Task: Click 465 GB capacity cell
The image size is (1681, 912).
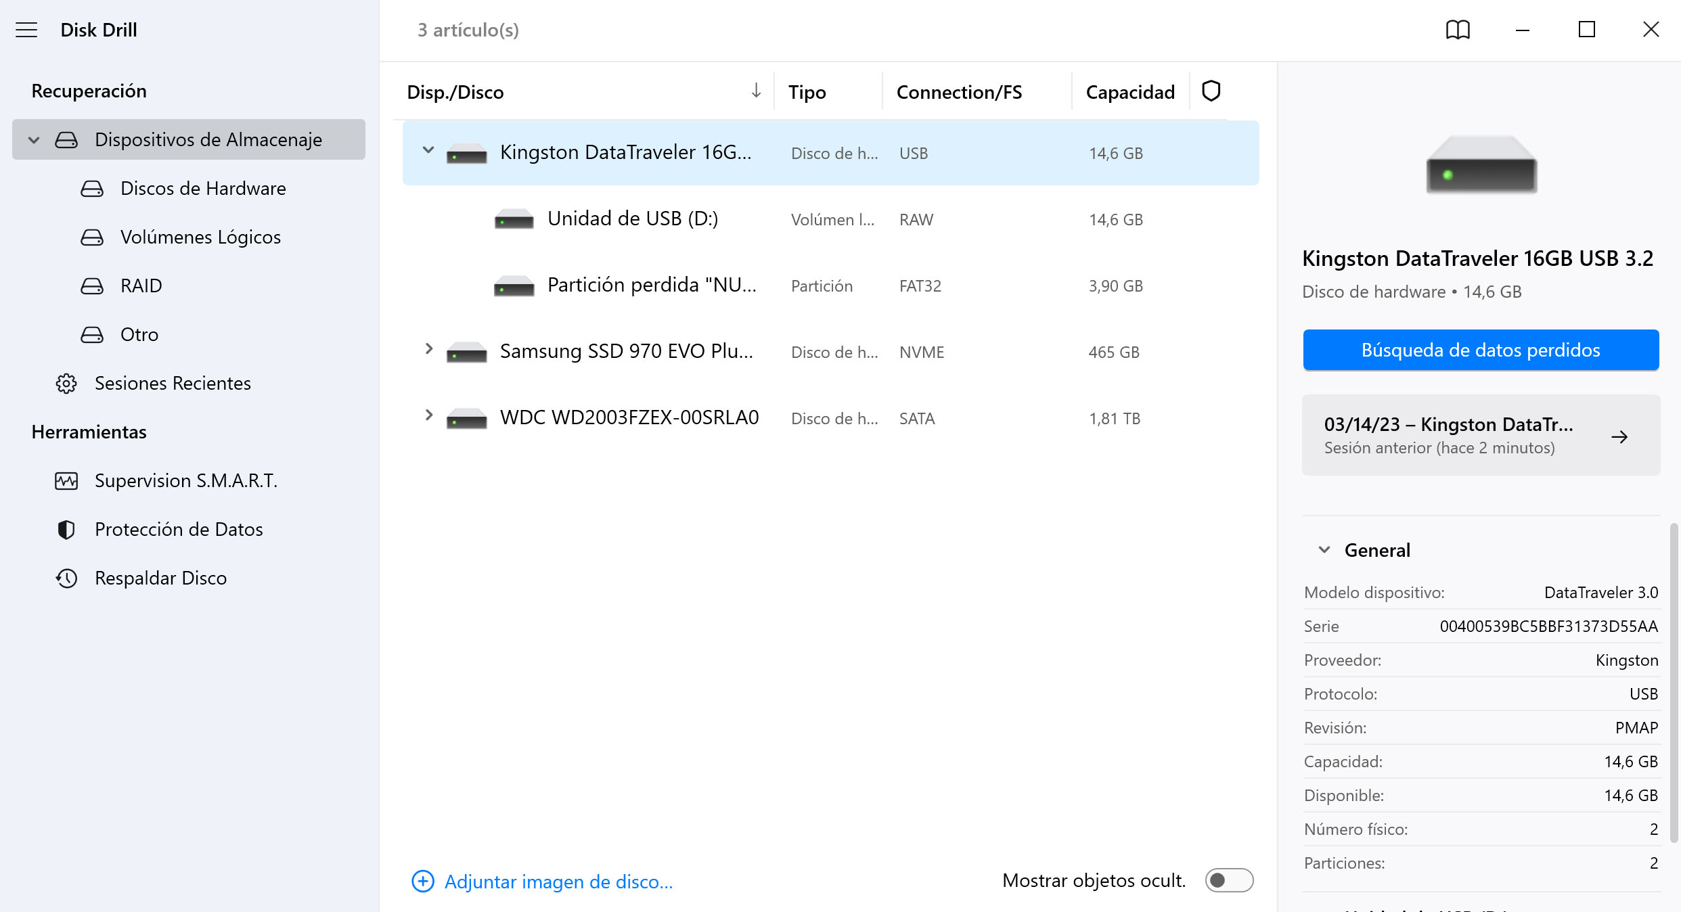Action: (1114, 352)
